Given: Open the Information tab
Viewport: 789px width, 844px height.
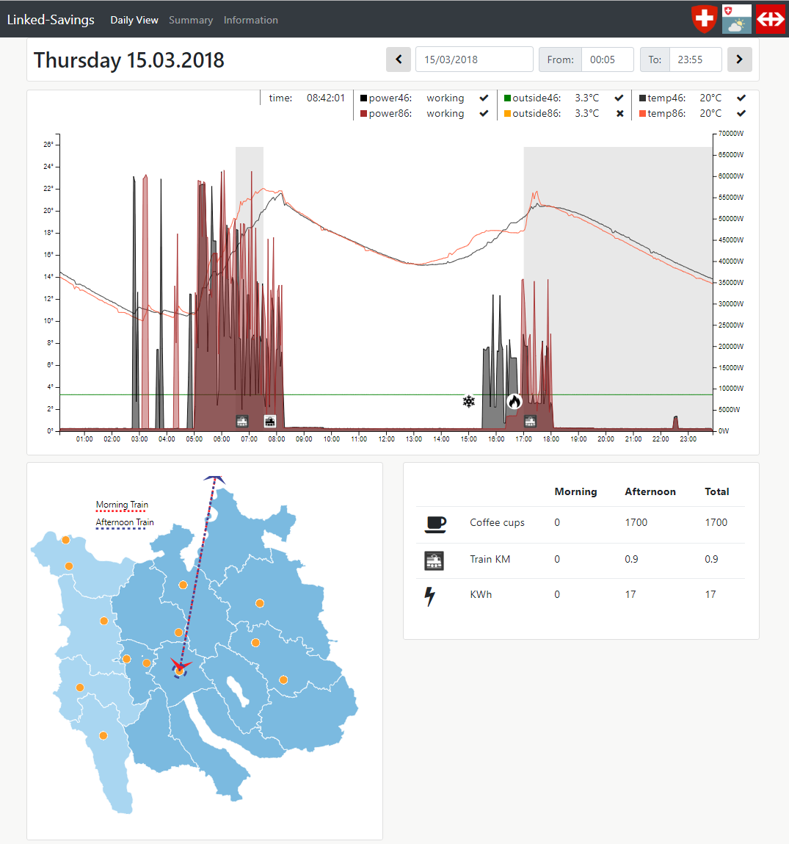Looking at the screenshot, I should [x=251, y=20].
